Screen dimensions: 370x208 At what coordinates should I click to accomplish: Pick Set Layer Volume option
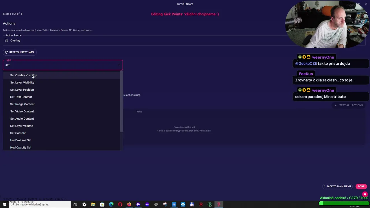pyautogui.click(x=22, y=126)
